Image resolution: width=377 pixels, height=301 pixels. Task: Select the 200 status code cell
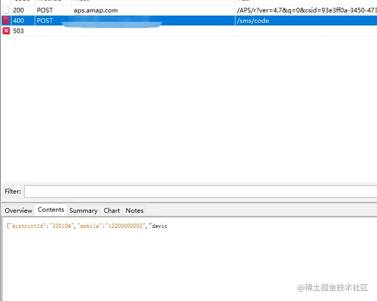point(19,10)
